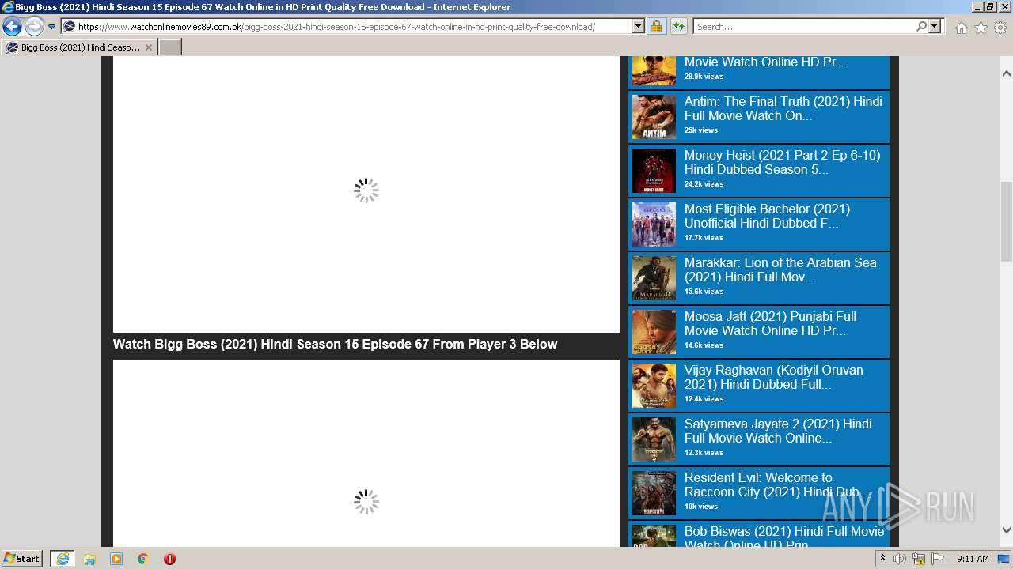The width and height of the screenshot is (1013, 569).
Task: Click the page scrollbar down arrow
Action: click(1007, 531)
